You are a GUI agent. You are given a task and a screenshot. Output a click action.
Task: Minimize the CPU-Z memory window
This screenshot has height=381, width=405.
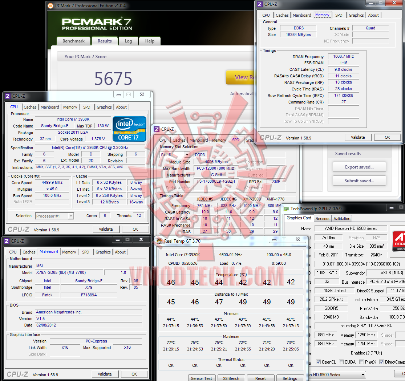tap(371, 3)
